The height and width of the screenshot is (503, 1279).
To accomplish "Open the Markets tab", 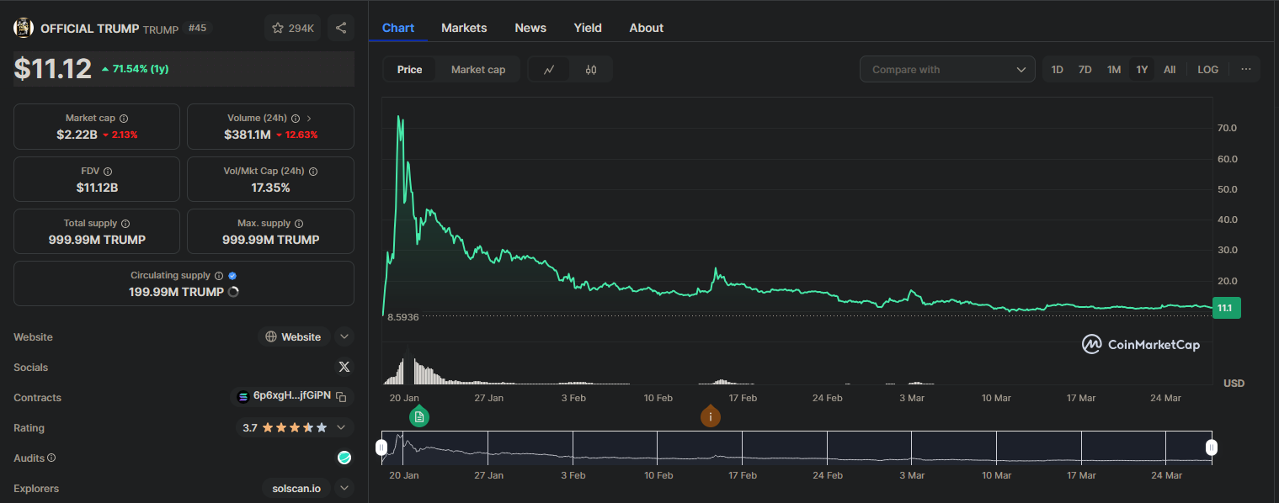I will click(464, 28).
